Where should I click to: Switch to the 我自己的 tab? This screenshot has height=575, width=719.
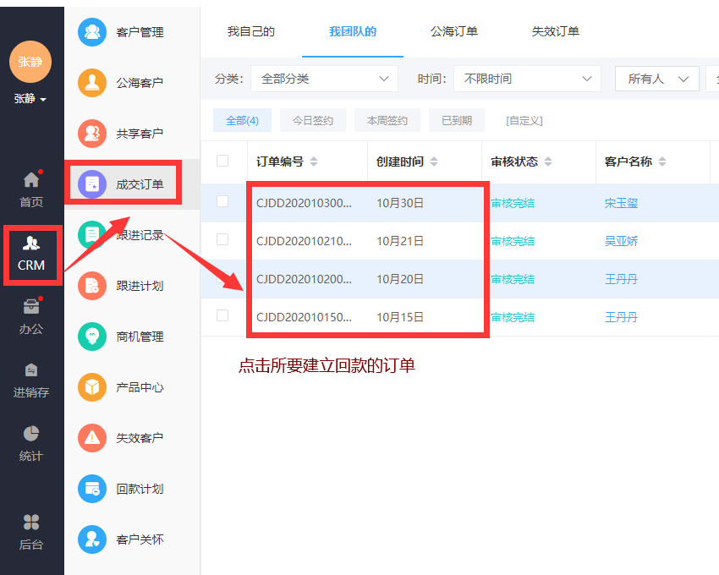pyautogui.click(x=251, y=31)
